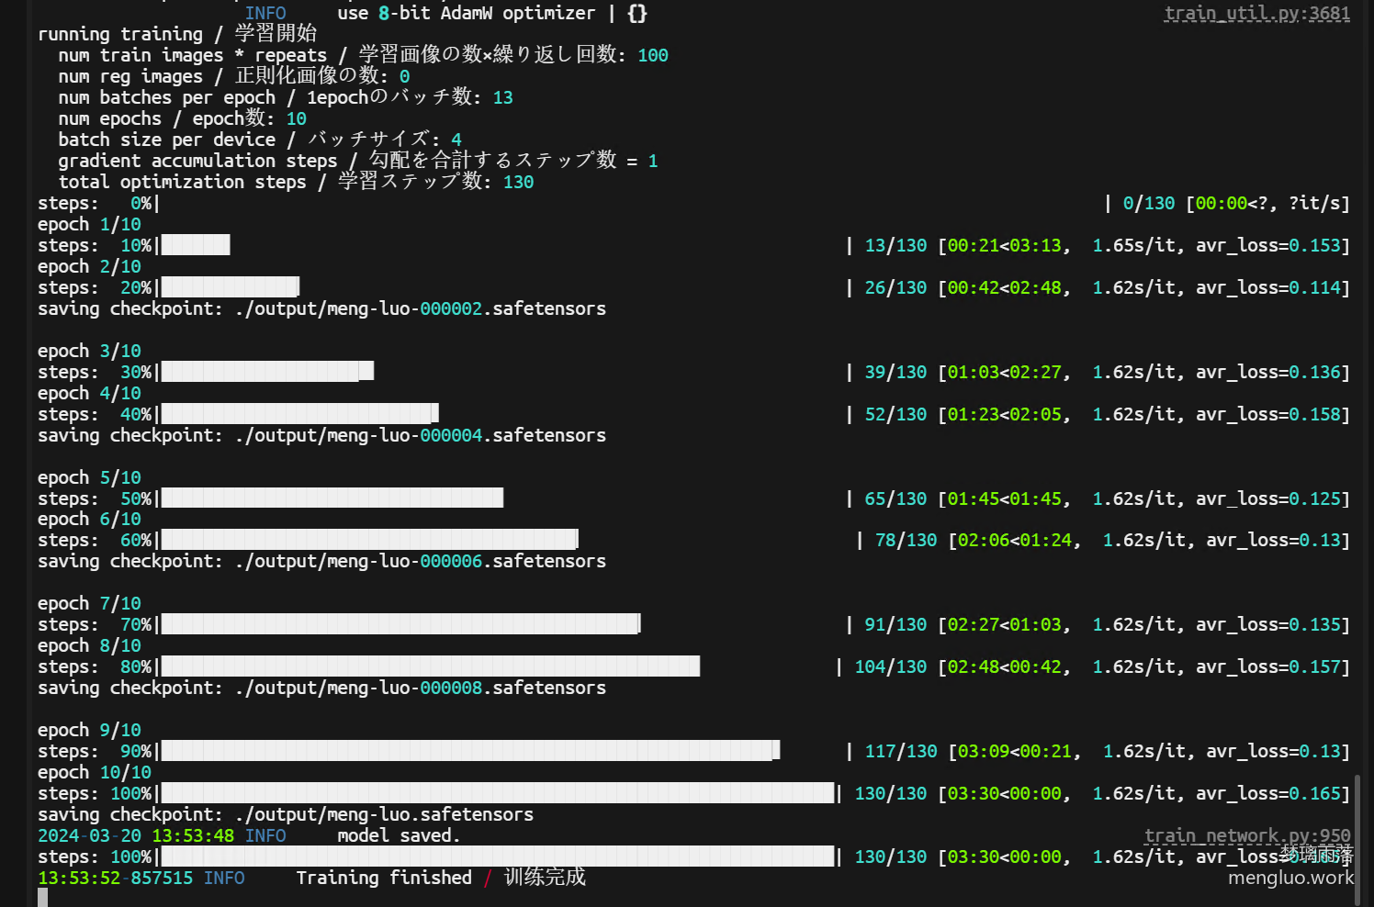Image resolution: width=1374 pixels, height=907 pixels.
Task: Click the 'avr_loss=0.158' value
Action: click(1268, 414)
